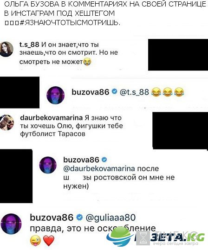Click verified badge in second buzova86 reply

click(x=104, y=160)
